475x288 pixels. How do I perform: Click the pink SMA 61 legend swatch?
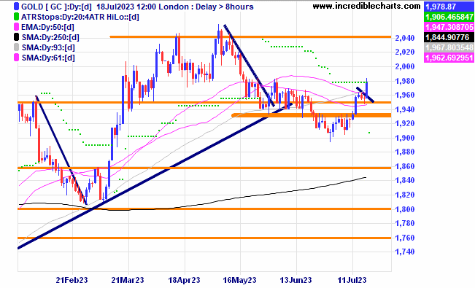[x=16, y=58]
